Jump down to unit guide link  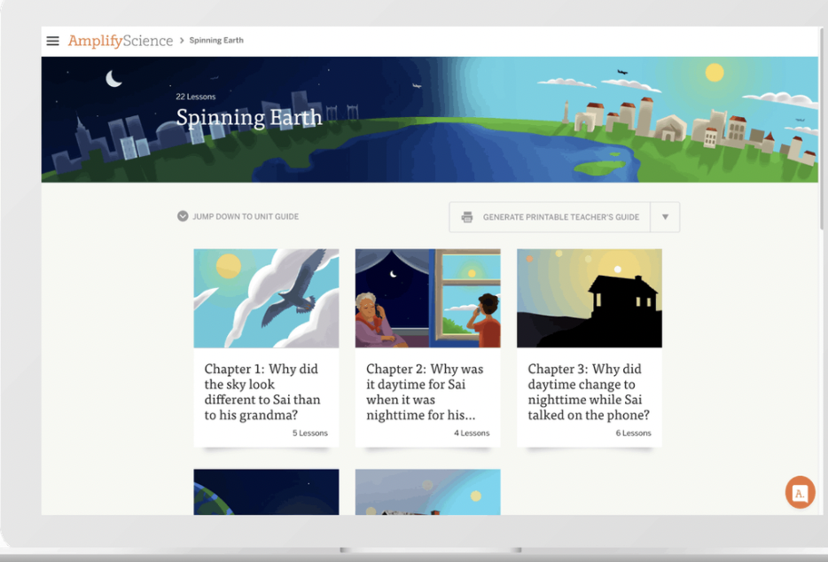246,216
